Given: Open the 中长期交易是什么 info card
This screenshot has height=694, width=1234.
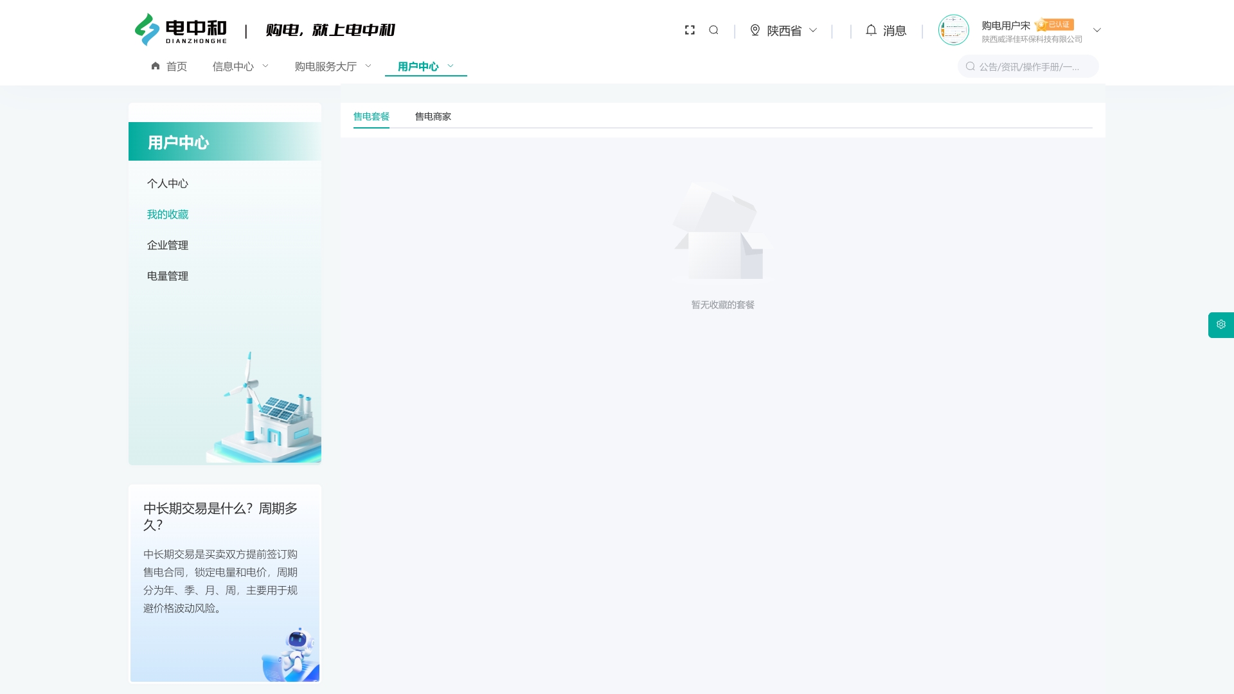Looking at the screenshot, I should tap(225, 583).
